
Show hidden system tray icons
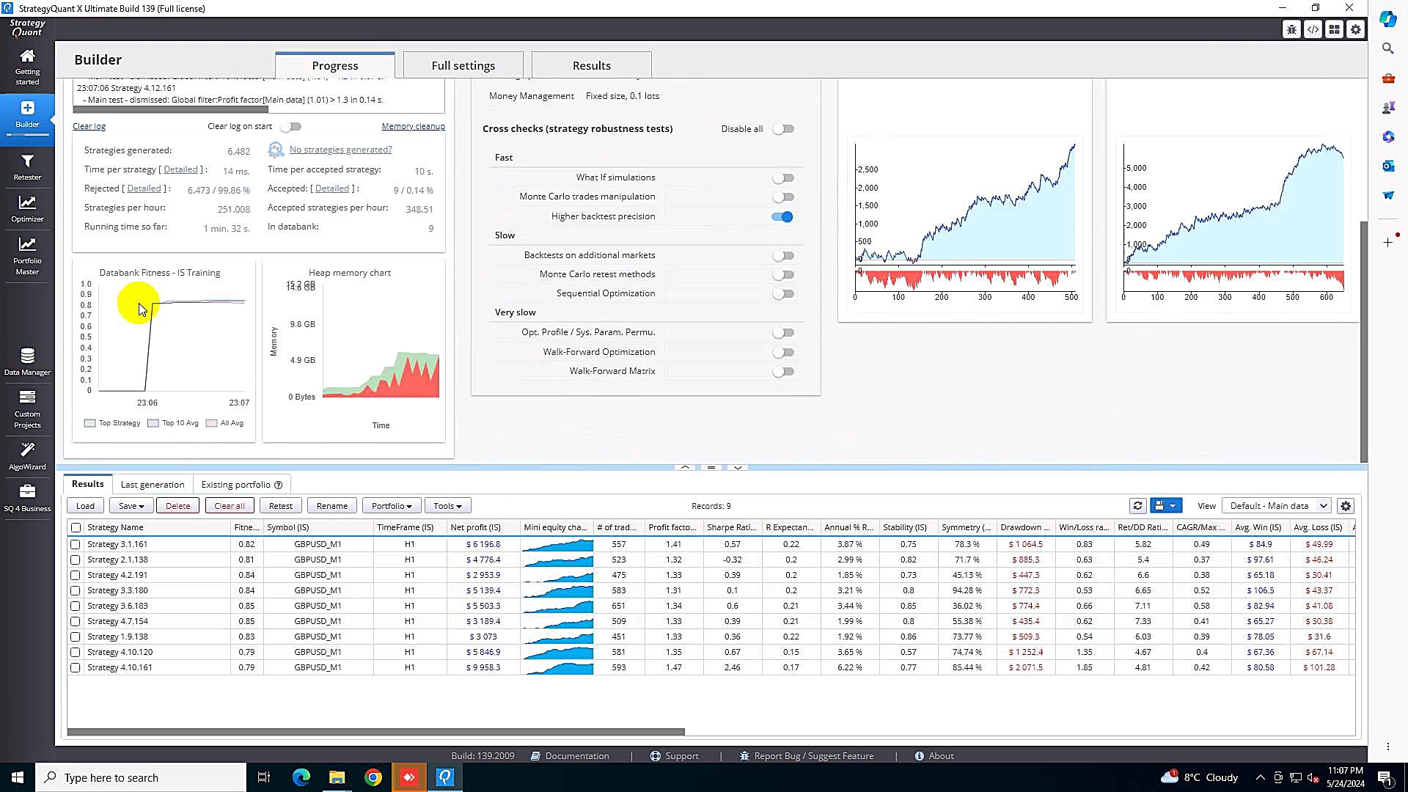coord(1260,777)
